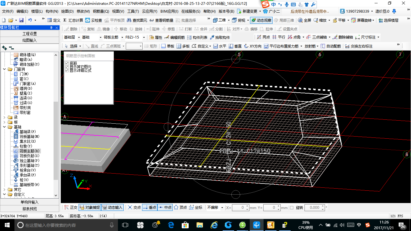Toggle 中点 midpoint snap
The image size is (411, 231).
click(x=165, y=208)
